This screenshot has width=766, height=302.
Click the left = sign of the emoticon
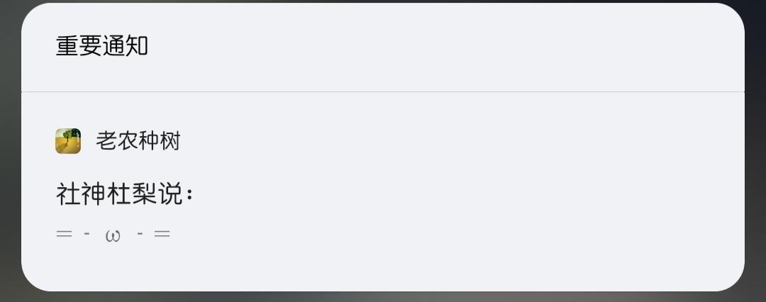coord(64,235)
